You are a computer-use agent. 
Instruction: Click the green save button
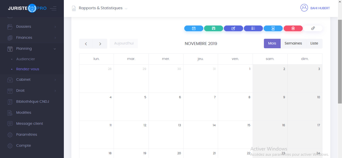(x=214, y=28)
